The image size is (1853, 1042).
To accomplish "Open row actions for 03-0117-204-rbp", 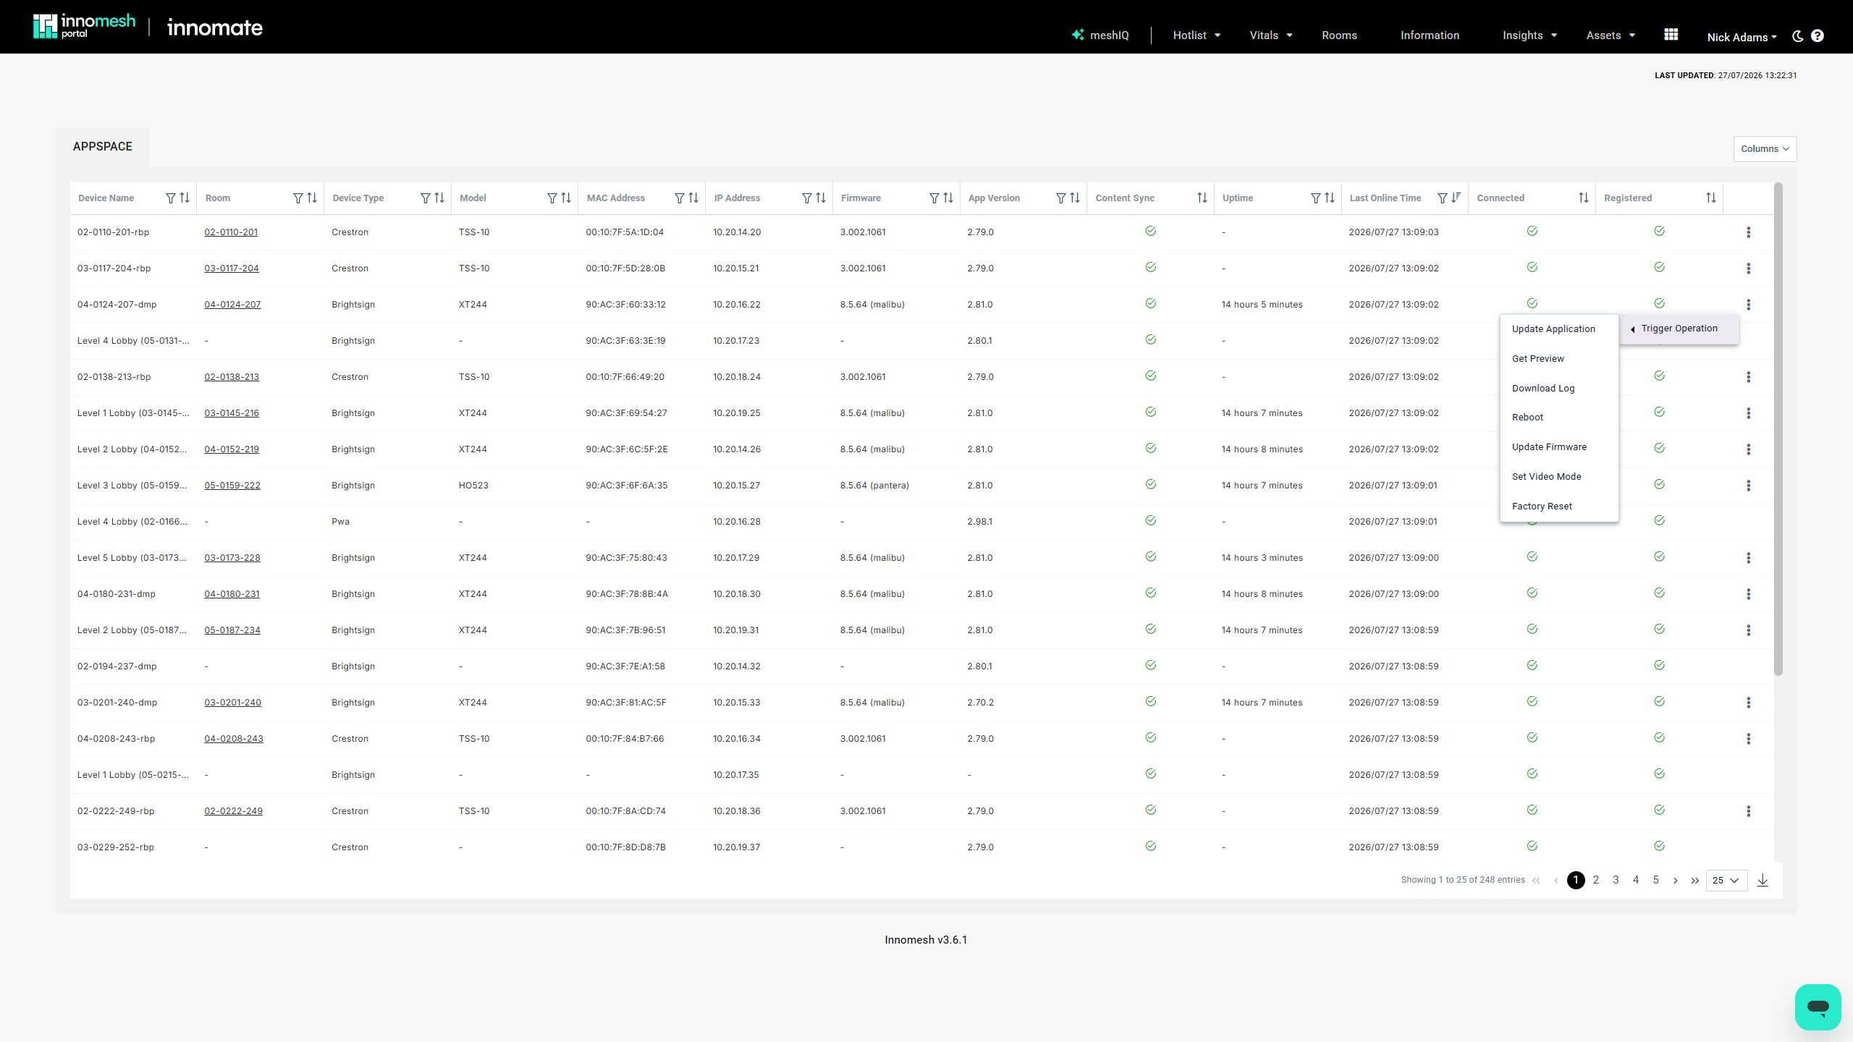I will point(1749,268).
